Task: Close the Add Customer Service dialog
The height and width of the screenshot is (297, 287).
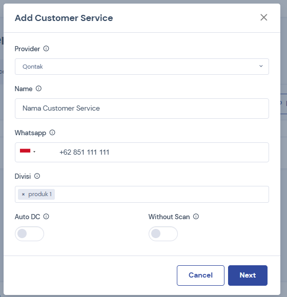Action: [264, 17]
